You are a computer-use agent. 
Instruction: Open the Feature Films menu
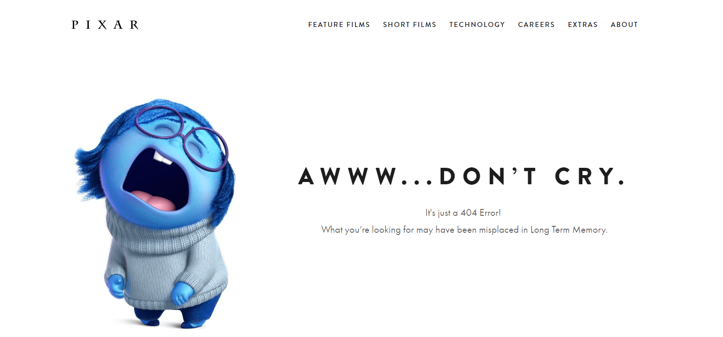click(339, 25)
